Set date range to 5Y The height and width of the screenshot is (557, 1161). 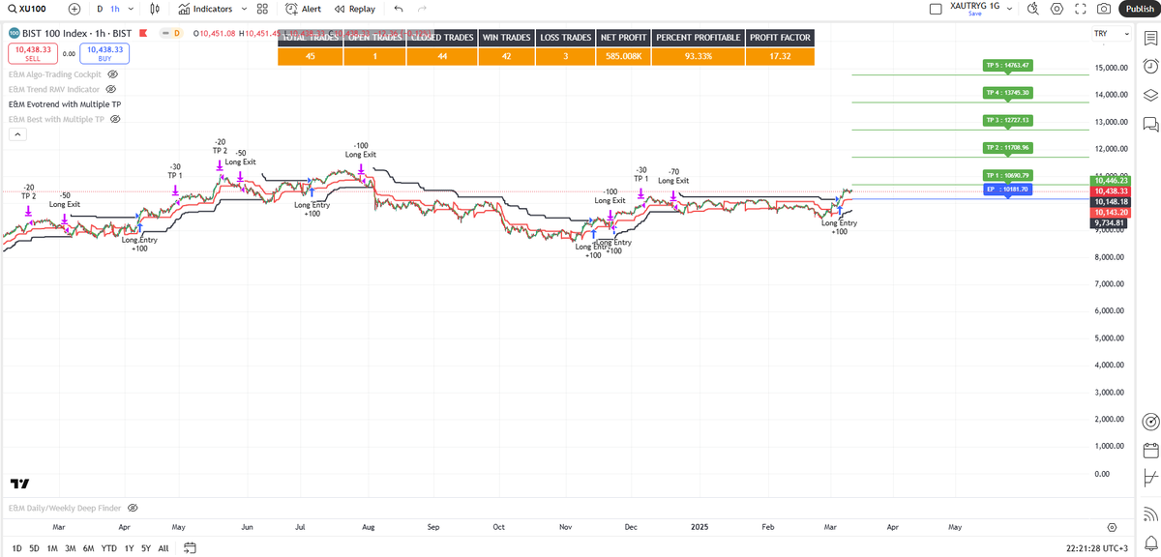pos(145,548)
